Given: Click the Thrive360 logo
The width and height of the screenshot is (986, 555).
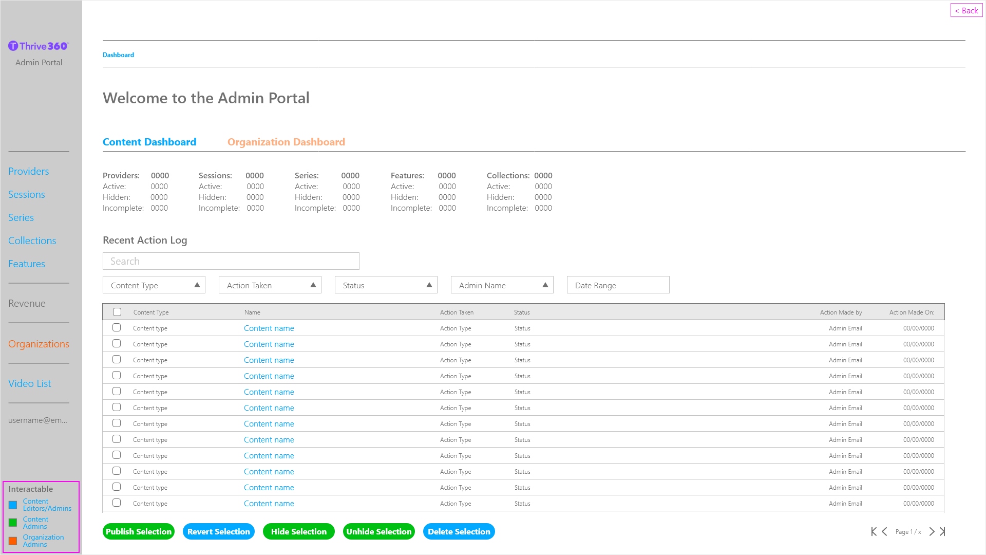Looking at the screenshot, I should click(39, 46).
